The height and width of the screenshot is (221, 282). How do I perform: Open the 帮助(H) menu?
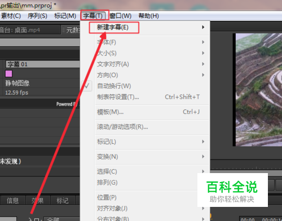148,16
